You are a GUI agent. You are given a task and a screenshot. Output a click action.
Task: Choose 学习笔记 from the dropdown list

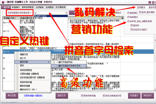[39, 18]
